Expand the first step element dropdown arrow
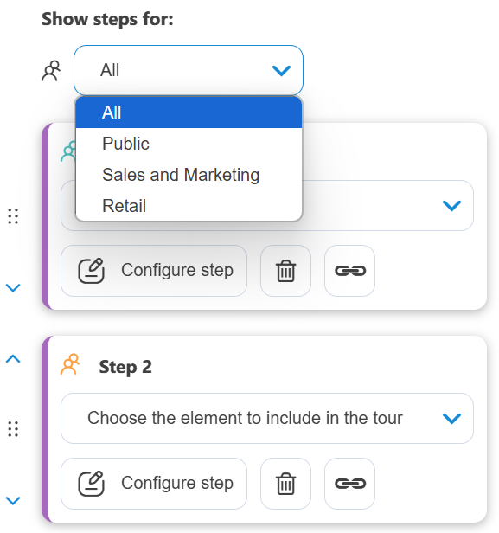This screenshot has width=499, height=533. point(451,205)
